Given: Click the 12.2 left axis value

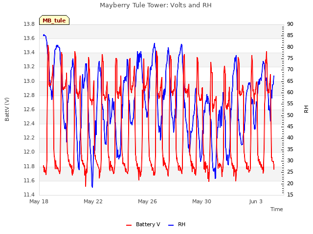Looking at the screenshot, I should 29,137.
